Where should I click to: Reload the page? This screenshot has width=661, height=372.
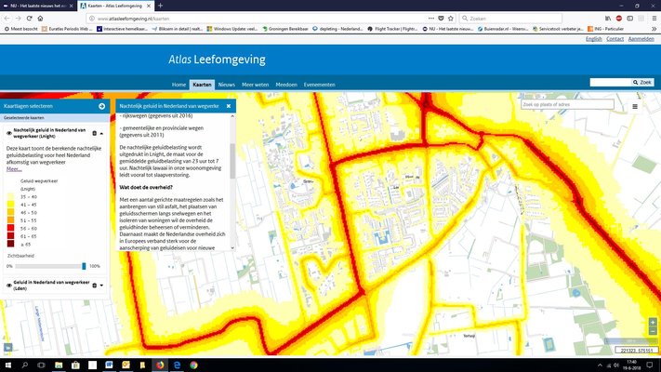coord(29,19)
